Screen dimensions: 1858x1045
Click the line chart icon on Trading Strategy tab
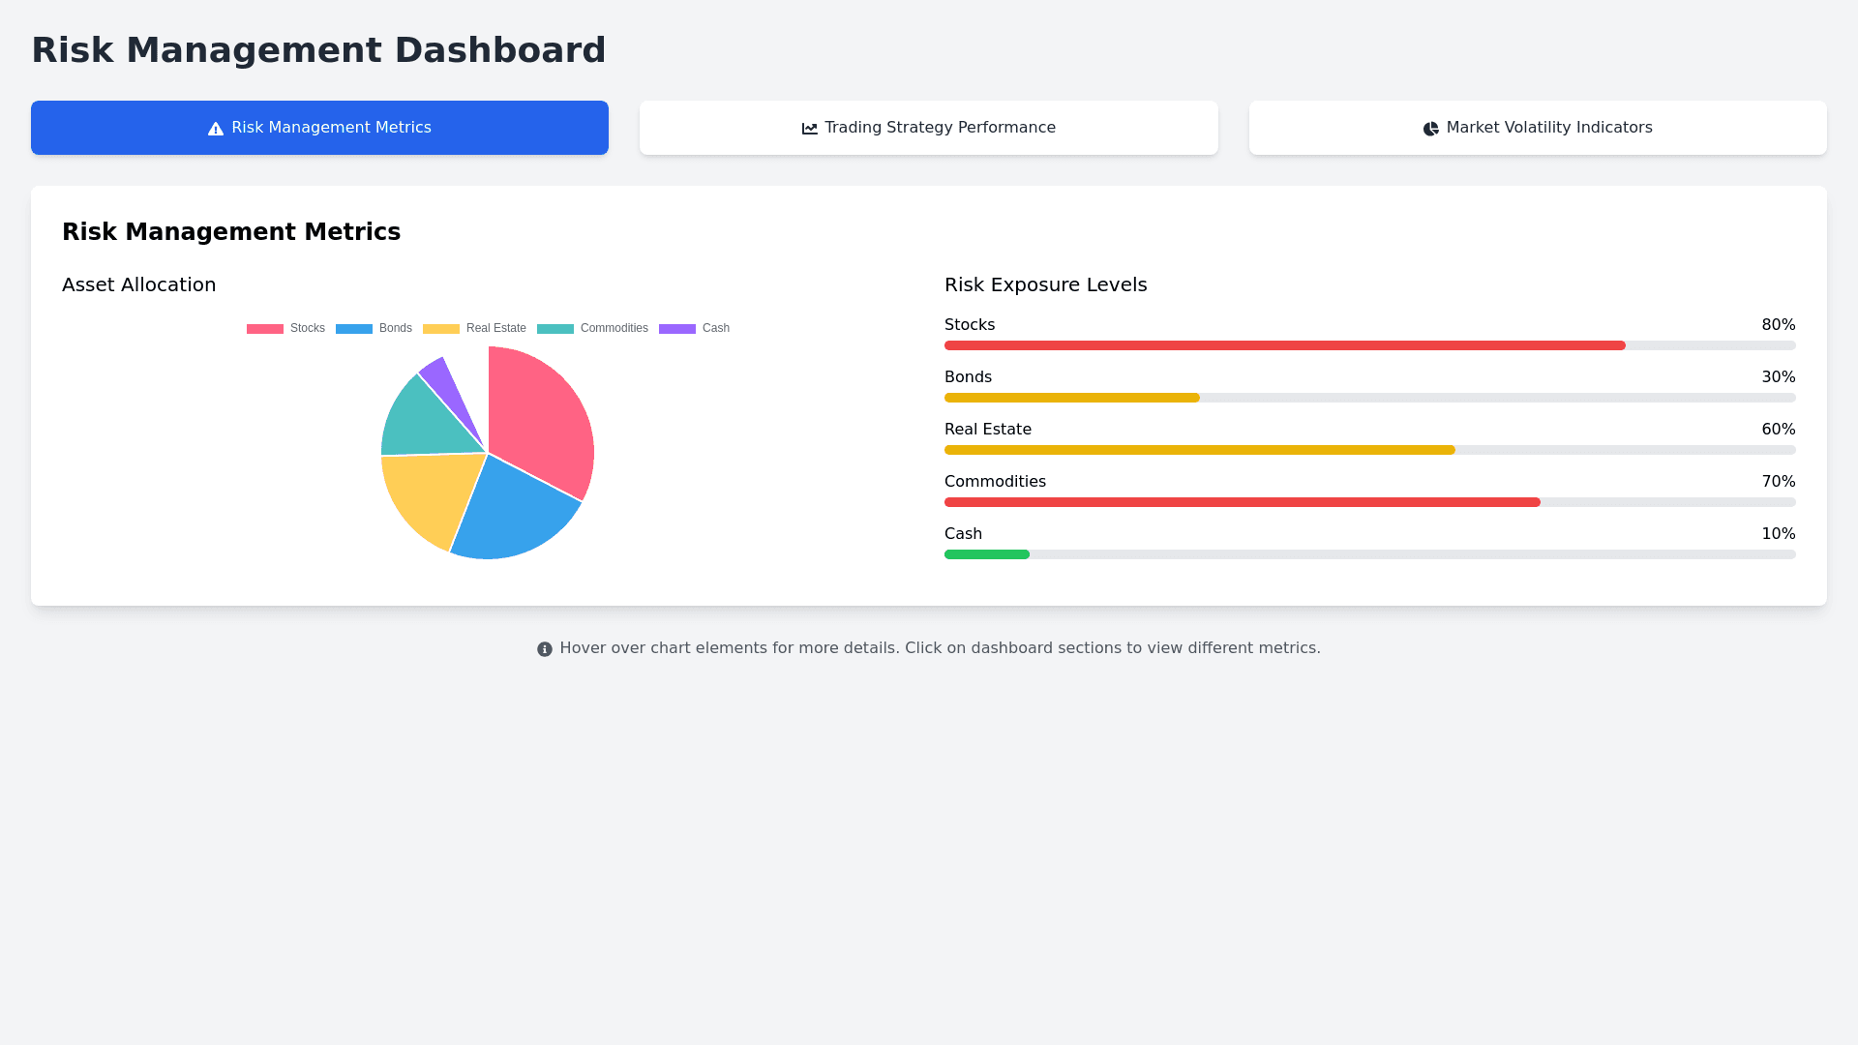(810, 129)
